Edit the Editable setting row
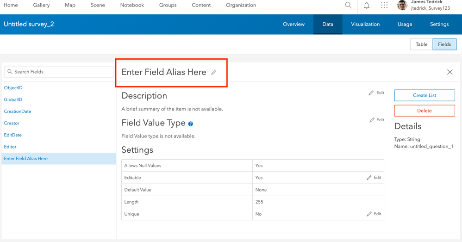462x242 pixels. (374, 178)
